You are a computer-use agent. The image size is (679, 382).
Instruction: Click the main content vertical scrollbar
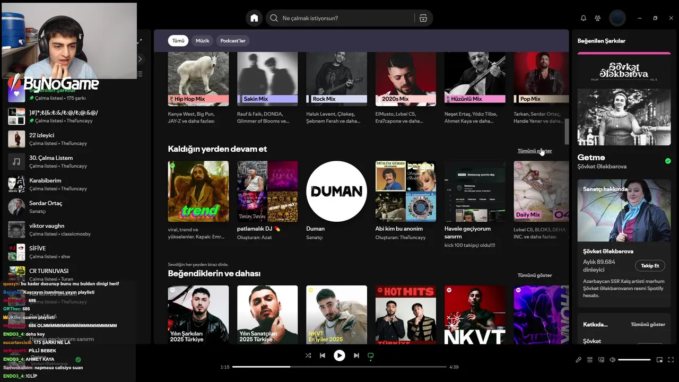click(x=567, y=132)
